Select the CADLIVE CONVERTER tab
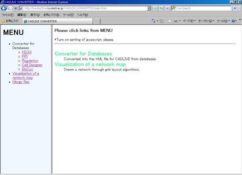This screenshot has height=175, width=242. (x=58, y=21)
